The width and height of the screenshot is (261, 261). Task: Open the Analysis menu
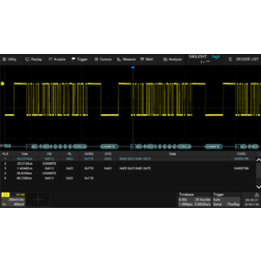172,60
